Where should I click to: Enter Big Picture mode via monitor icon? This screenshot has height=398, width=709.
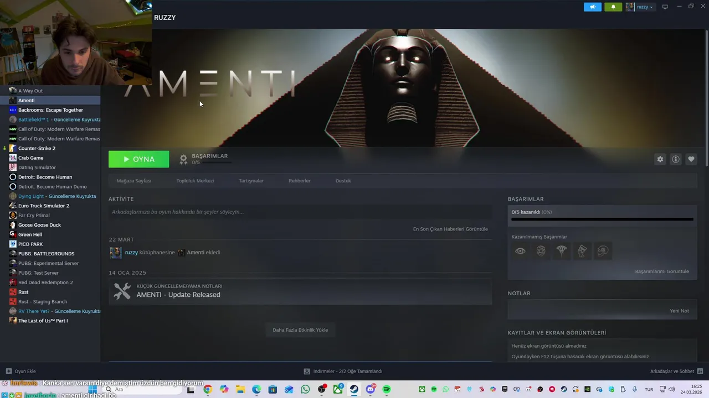click(x=665, y=7)
